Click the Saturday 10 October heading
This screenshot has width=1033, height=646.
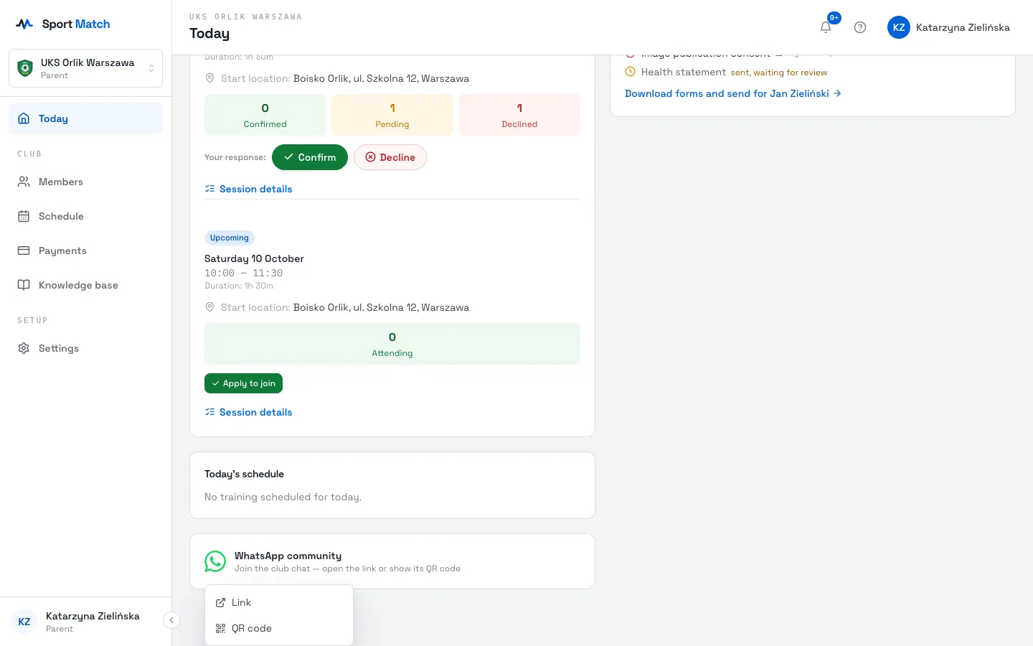click(254, 258)
